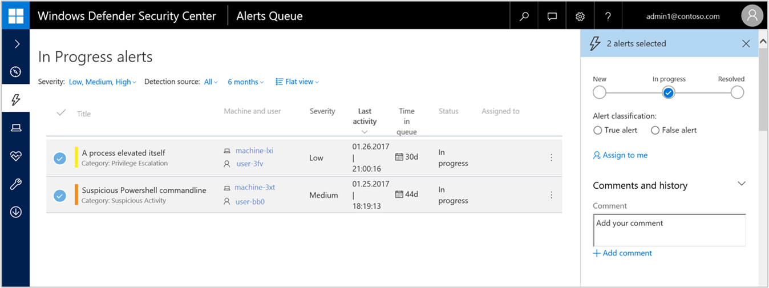
Task: Click the download arrow icon in sidebar
Action: coord(16,212)
